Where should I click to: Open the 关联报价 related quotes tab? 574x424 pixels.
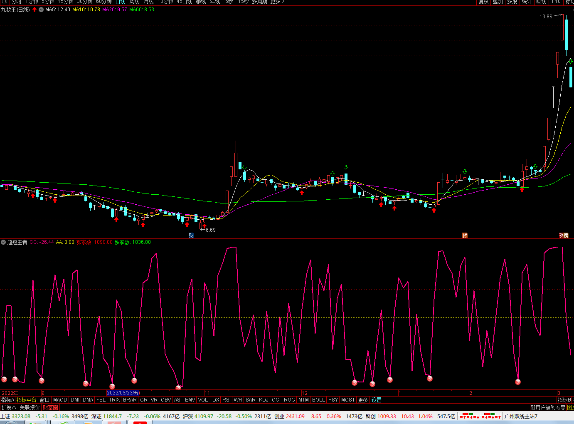(30, 407)
